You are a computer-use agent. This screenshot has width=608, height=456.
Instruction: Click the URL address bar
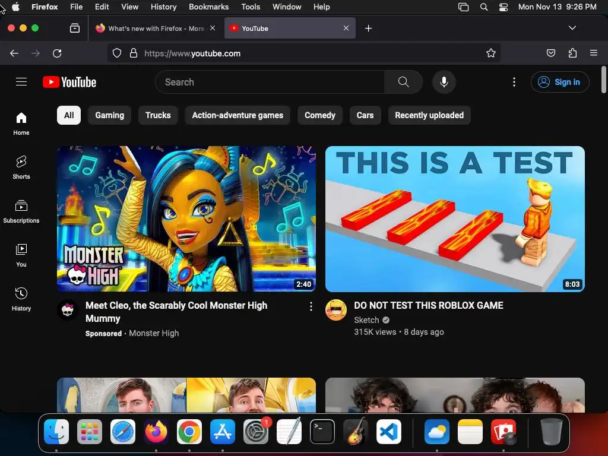point(303,53)
